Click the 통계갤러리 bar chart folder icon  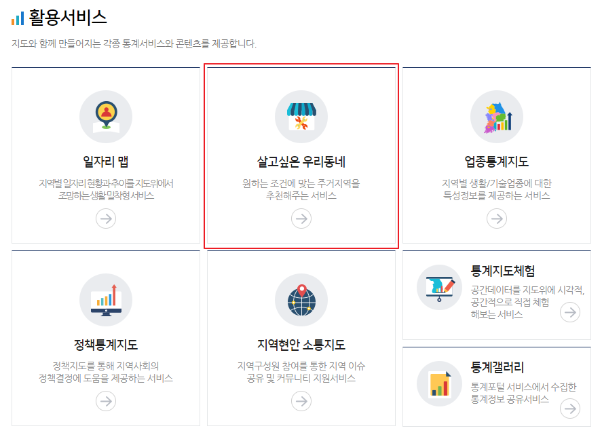click(439, 384)
